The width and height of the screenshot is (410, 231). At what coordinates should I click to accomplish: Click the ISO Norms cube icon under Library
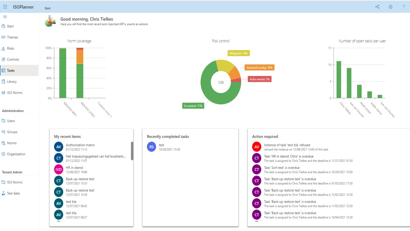(4, 93)
